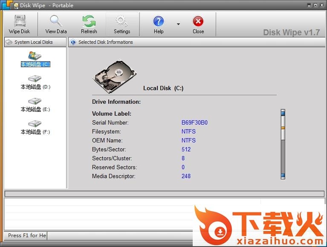Select the E: local disk icon
The height and width of the screenshot is (247, 327).
(x=35, y=101)
